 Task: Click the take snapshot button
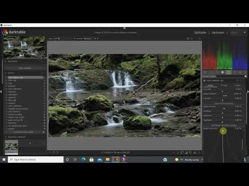[25, 68]
